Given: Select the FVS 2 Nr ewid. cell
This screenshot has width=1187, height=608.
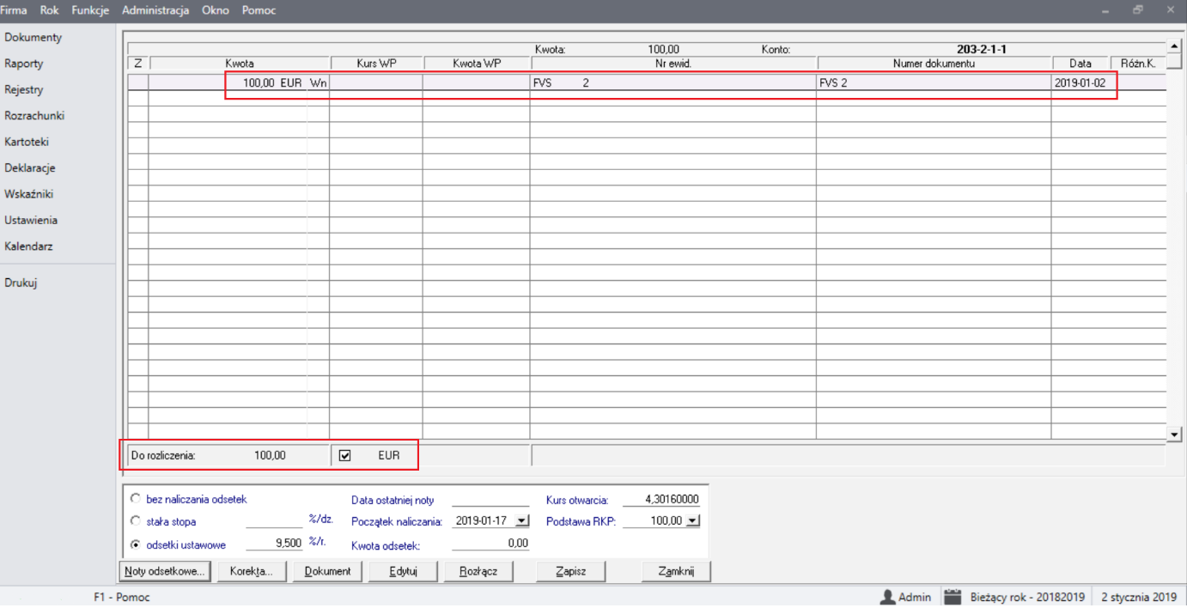Looking at the screenshot, I should [x=673, y=83].
